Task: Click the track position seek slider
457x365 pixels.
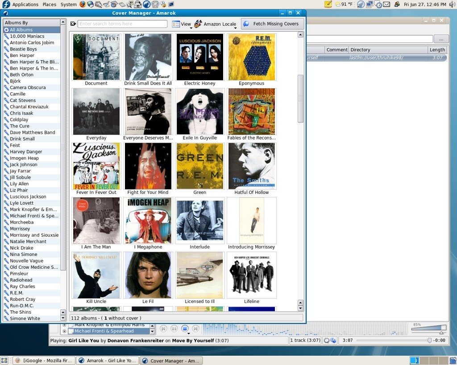Action: point(394,340)
